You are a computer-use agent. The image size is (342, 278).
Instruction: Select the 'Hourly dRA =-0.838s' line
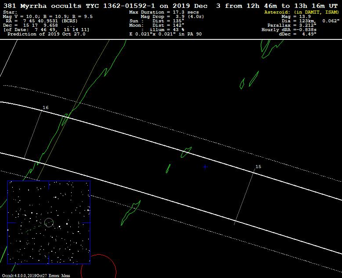click(289, 30)
